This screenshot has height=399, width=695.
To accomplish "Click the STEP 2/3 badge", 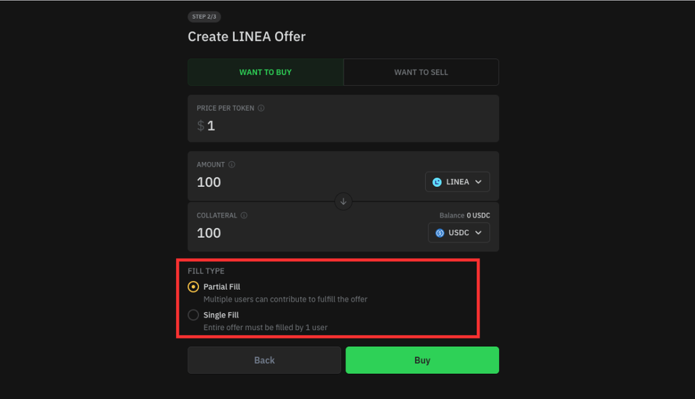I will click(204, 17).
